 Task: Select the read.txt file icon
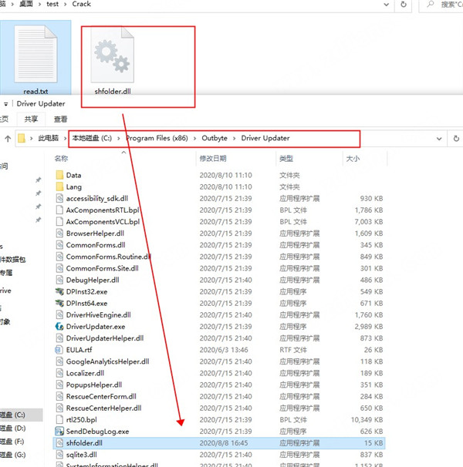click(x=35, y=54)
